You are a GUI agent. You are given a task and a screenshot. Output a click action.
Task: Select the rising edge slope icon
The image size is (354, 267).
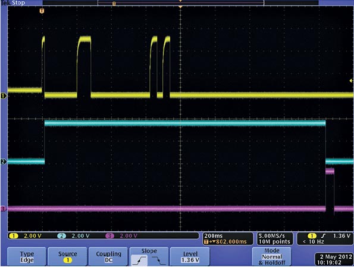point(139,260)
